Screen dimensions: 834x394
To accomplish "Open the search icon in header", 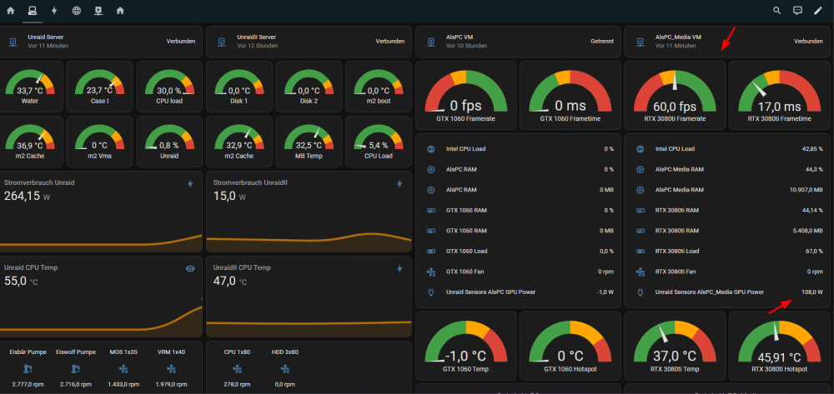I will 776,11.
